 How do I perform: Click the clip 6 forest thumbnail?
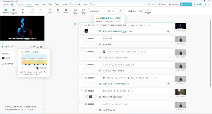181,92
